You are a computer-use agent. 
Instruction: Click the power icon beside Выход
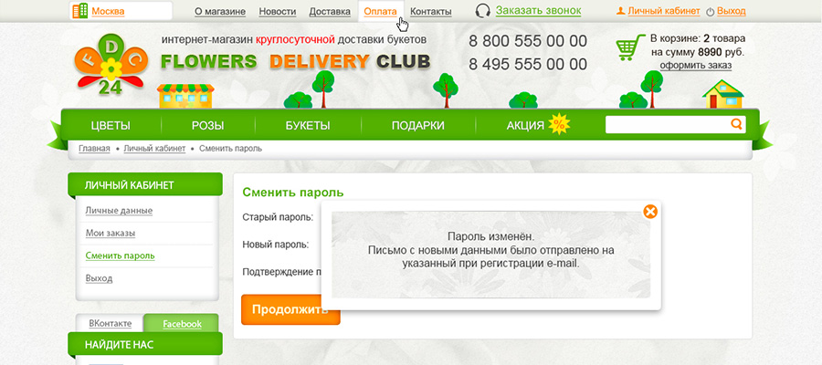(x=711, y=11)
